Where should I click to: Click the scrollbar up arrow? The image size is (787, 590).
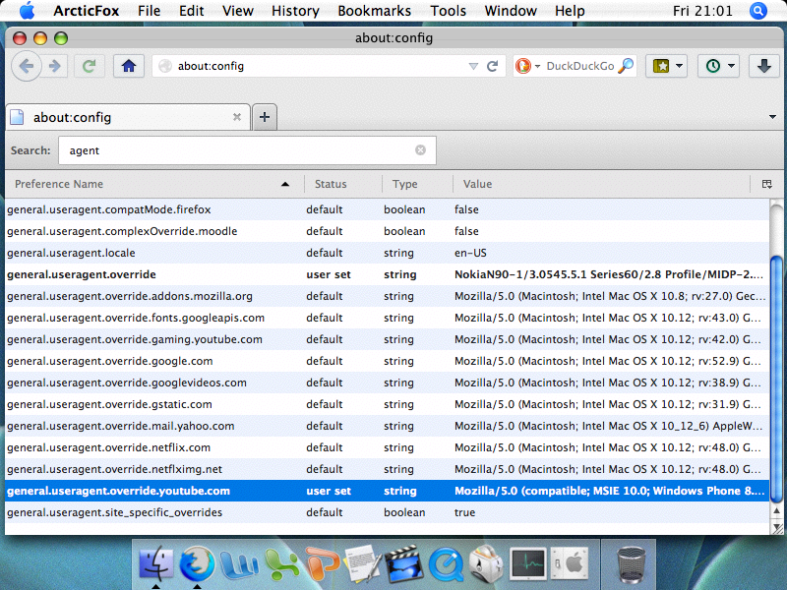[x=776, y=510]
